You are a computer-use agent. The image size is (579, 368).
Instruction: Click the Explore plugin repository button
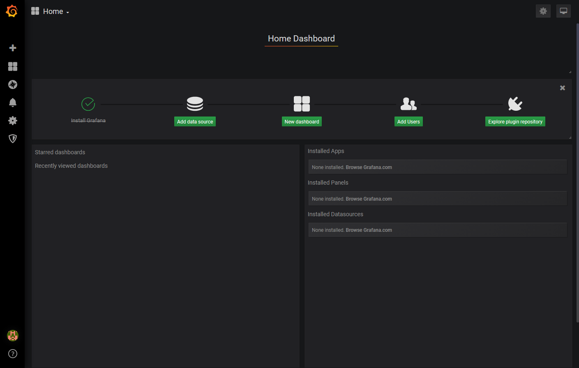515,121
